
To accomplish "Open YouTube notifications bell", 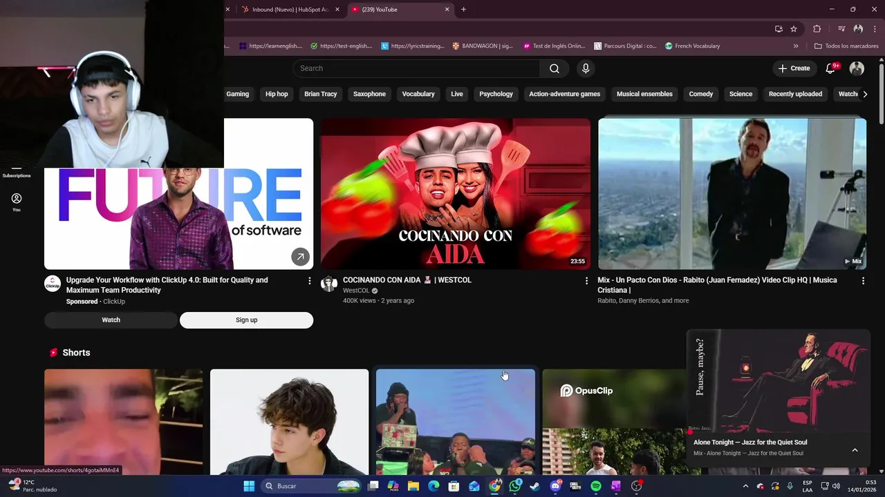I will (x=832, y=68).
